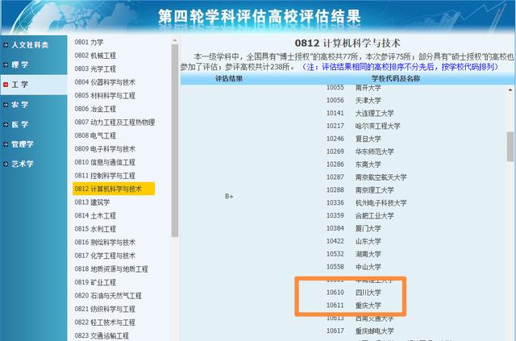Viewport: 516px width, 341px height.
Task: Click arrow icon beside 管理学
Action: click(6, 144)
